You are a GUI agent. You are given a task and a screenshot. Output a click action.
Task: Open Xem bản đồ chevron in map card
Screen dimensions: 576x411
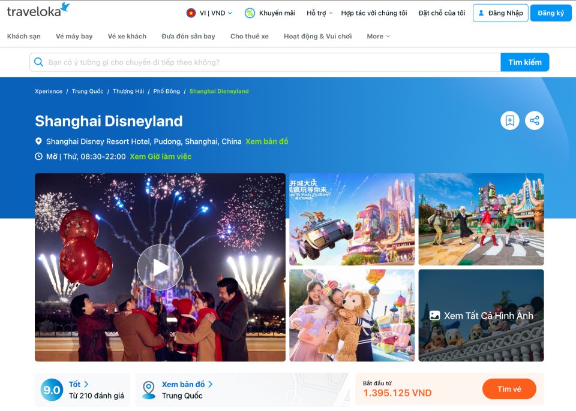187,384
